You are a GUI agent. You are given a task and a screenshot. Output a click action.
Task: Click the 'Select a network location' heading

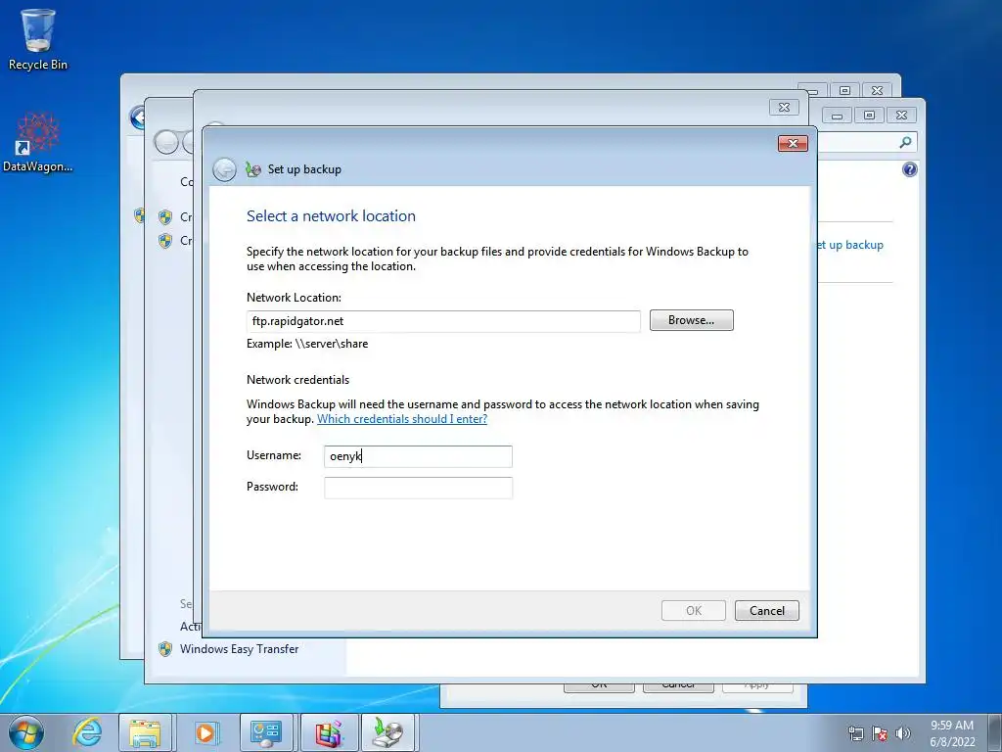[x=331, y=216]
